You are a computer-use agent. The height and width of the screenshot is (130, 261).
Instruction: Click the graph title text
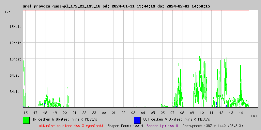pyautogui.click(x=116, y=6)
